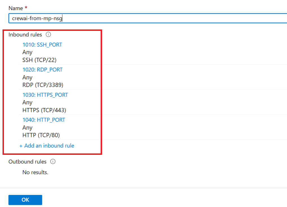287x207 pixels.
Task: Click Add an inbound rule
Action: (47, 146)
